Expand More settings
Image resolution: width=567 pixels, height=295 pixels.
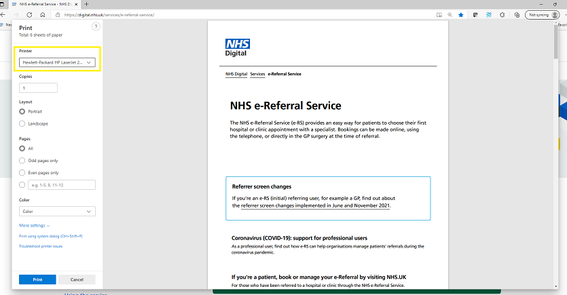tap(35, 226)
